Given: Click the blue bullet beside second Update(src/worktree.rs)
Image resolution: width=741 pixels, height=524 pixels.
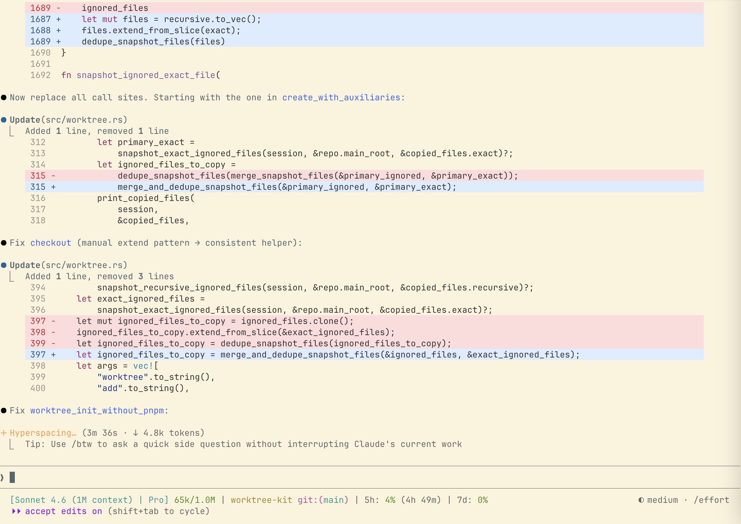Looking at the screenshot, I should [4, 265].
